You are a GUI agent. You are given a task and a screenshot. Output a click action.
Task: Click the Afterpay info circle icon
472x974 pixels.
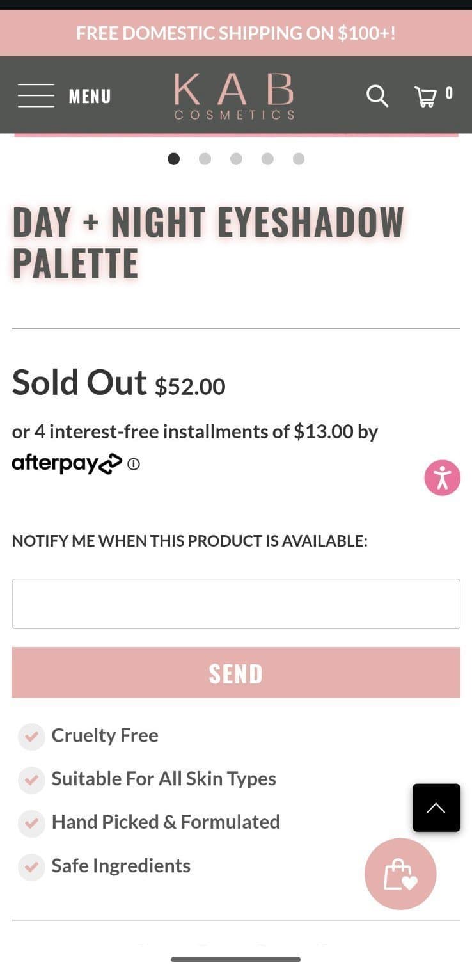(132, 465)
